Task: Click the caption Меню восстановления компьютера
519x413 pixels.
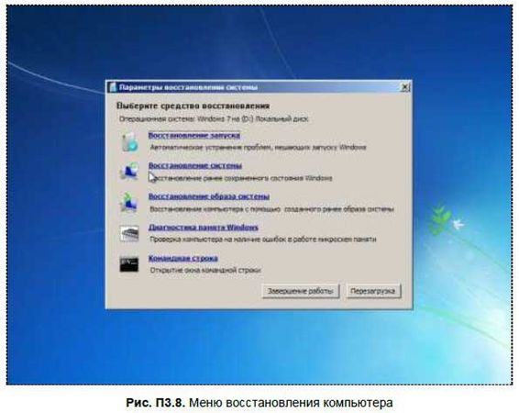Action: click(259, 403)
